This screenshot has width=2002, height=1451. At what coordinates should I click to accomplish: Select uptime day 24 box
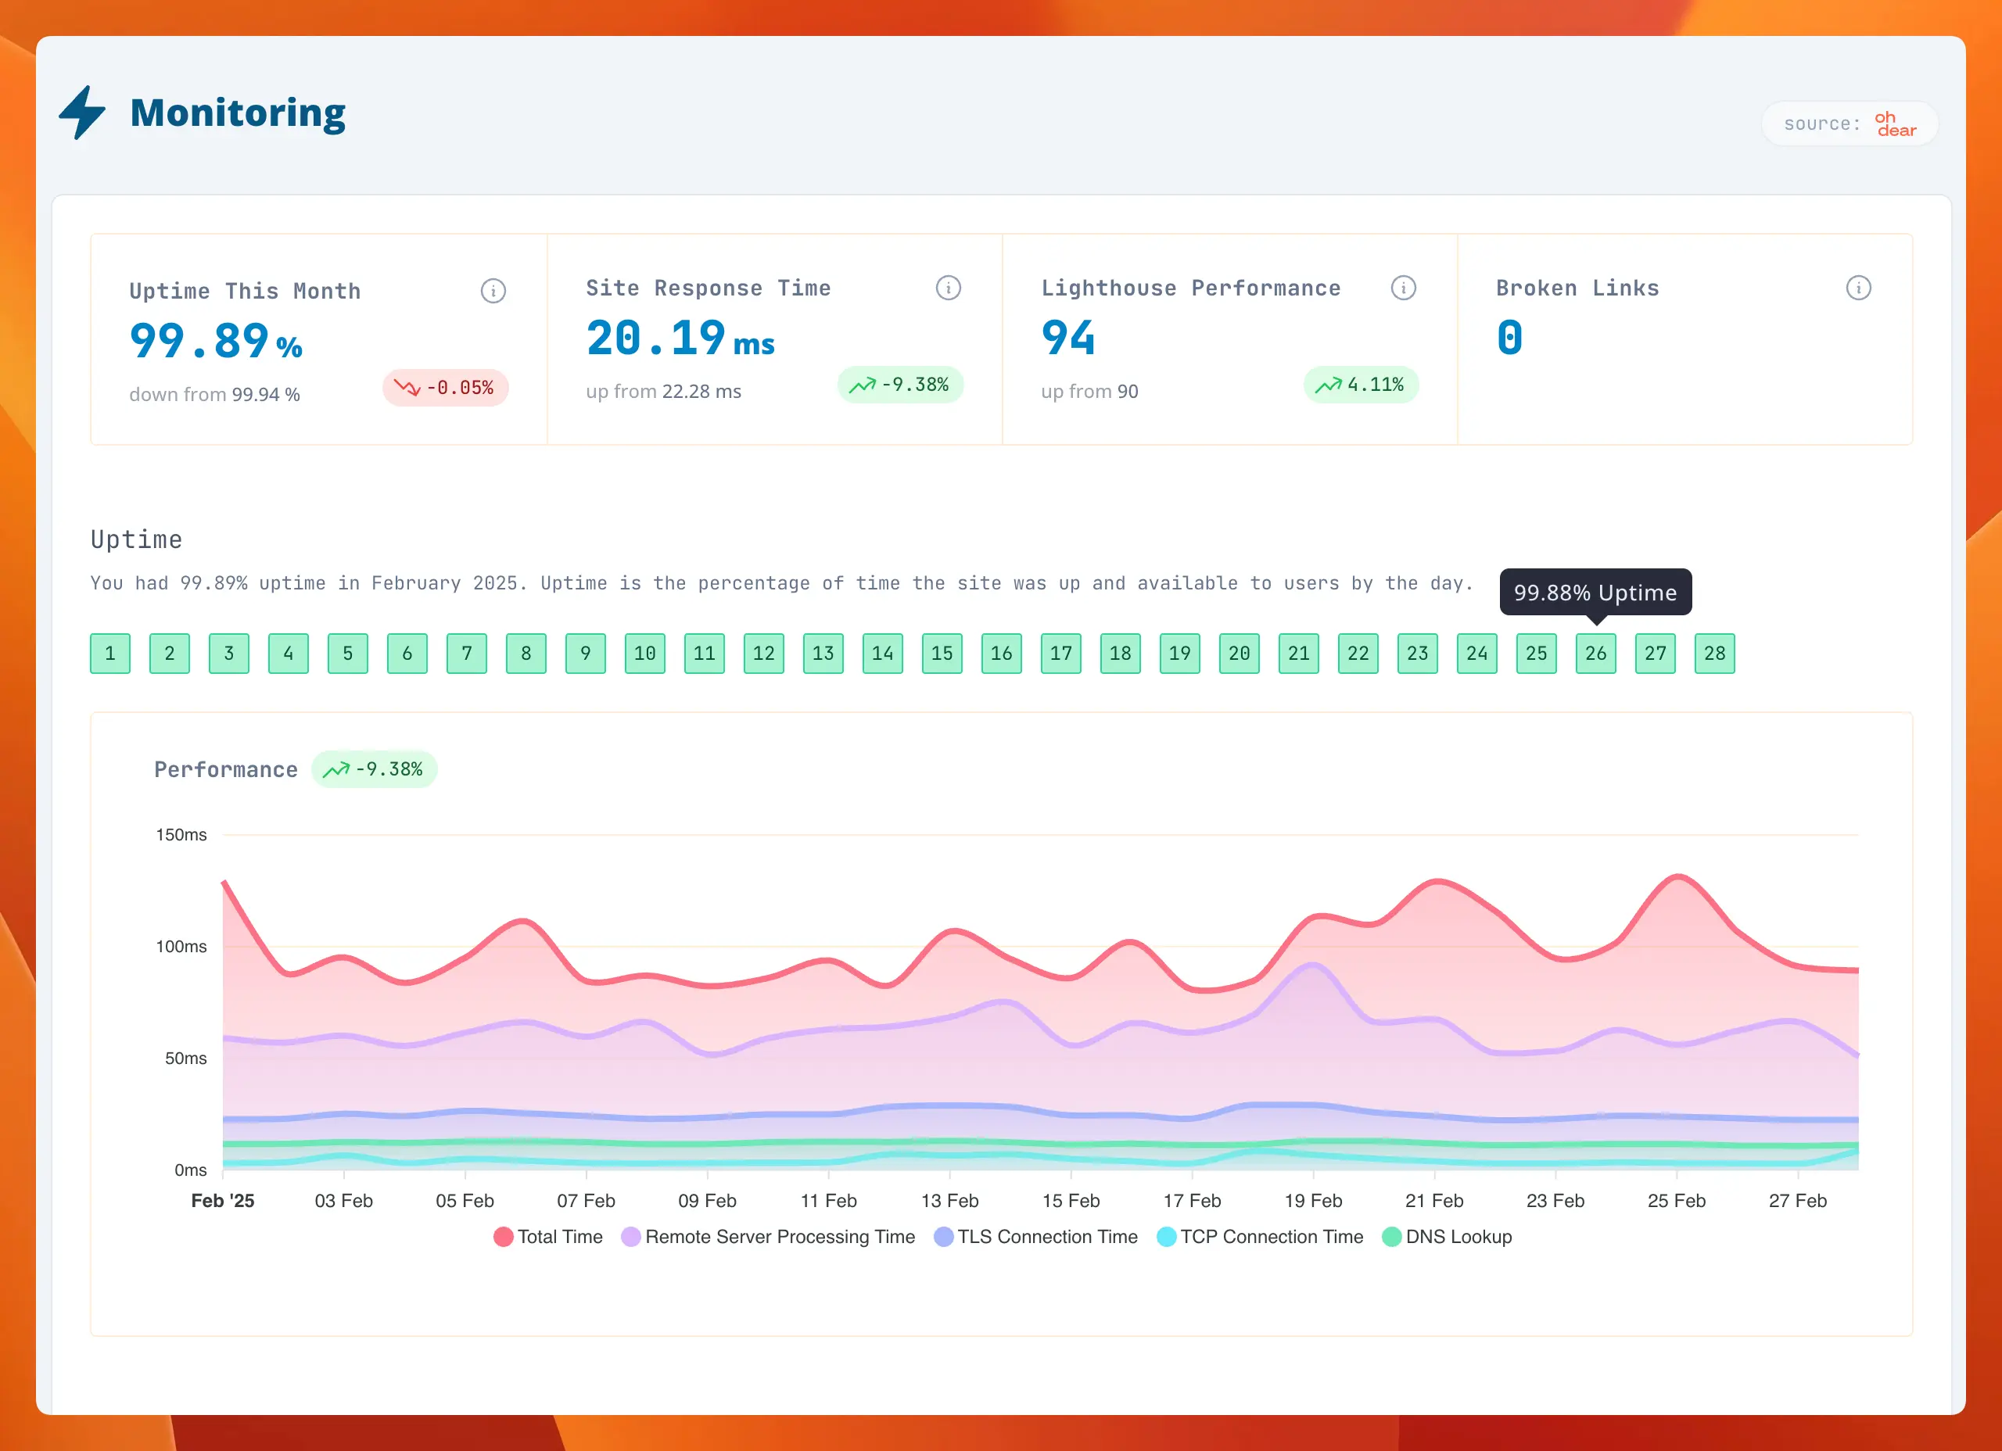1476,653
